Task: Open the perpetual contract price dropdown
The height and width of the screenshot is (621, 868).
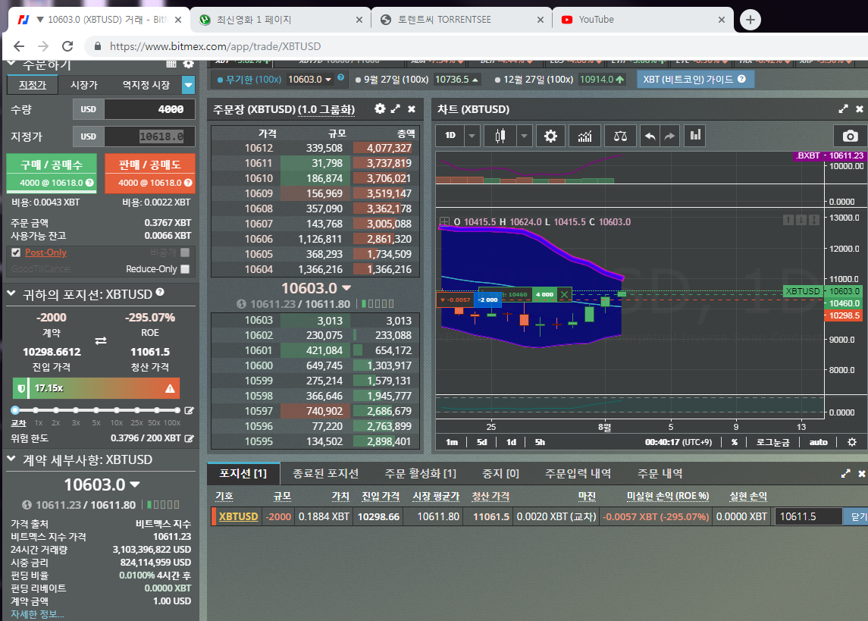Action: tap(328, 79)
